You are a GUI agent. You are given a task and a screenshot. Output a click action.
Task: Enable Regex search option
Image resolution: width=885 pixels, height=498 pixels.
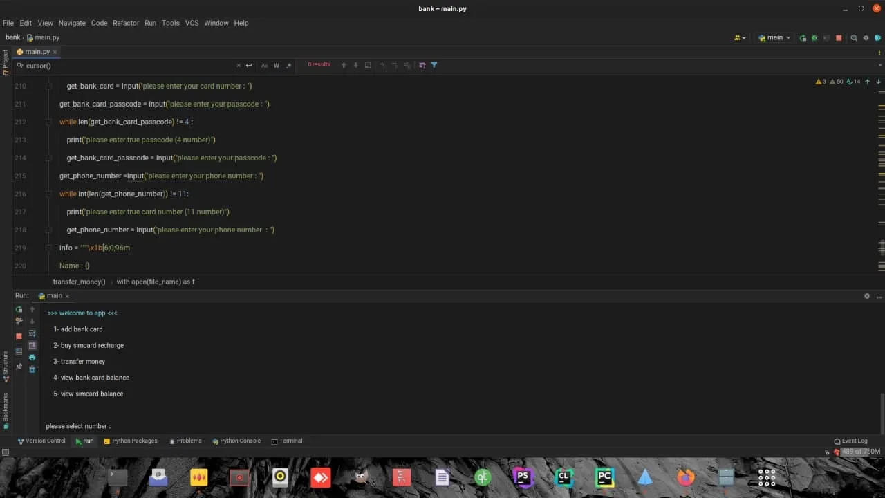tap(289, 66)
